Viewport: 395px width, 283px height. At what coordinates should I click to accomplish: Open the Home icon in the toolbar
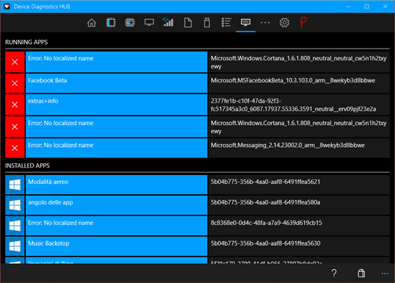(x=92, y=23)
